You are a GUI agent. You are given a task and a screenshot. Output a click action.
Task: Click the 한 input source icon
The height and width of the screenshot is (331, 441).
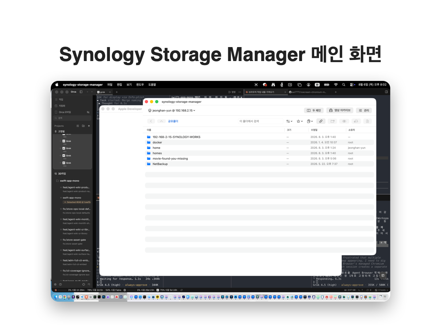click(x=317, y=85)
